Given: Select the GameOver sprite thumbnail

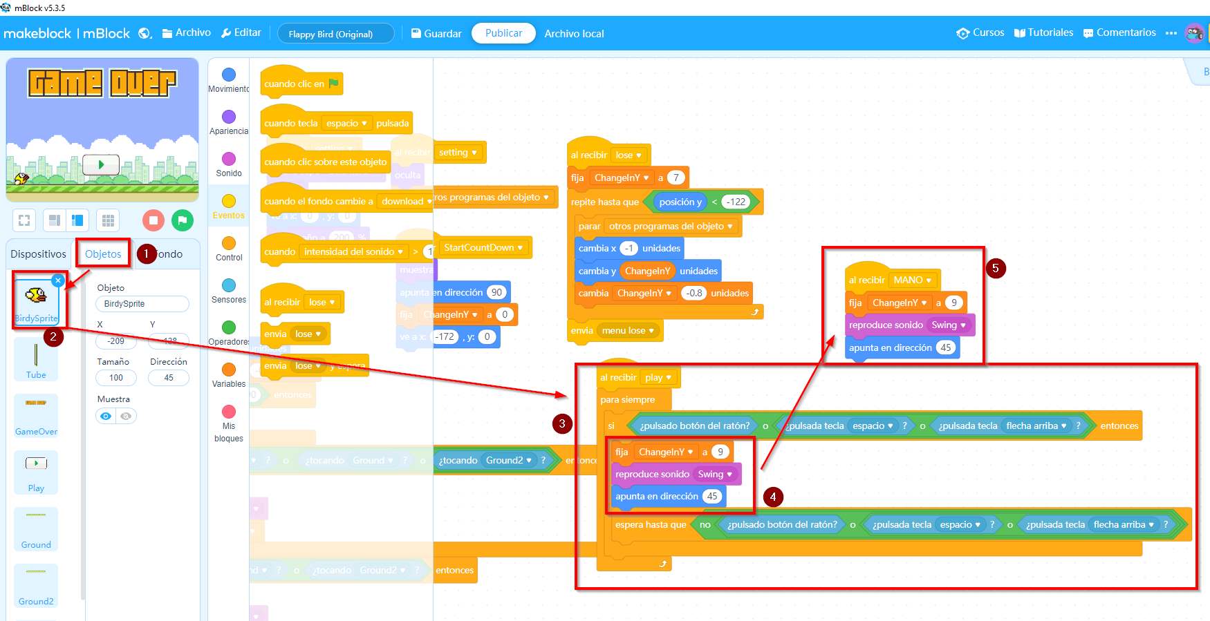Looking at the screenshot, I should (36, 416).
